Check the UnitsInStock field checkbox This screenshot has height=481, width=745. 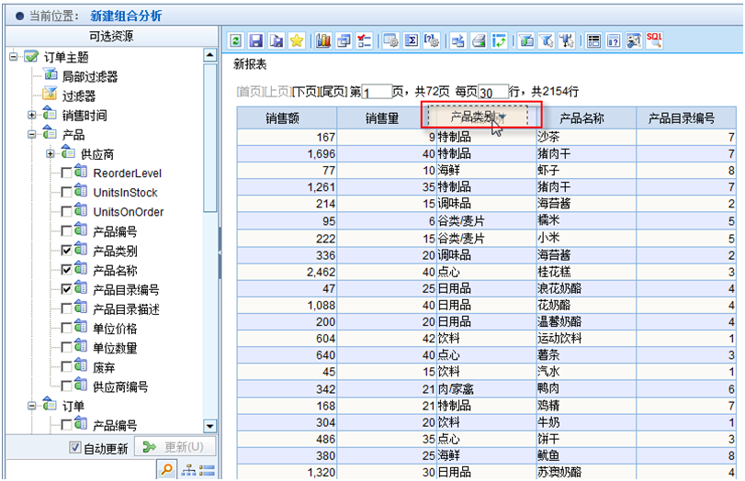click(66, 193)
